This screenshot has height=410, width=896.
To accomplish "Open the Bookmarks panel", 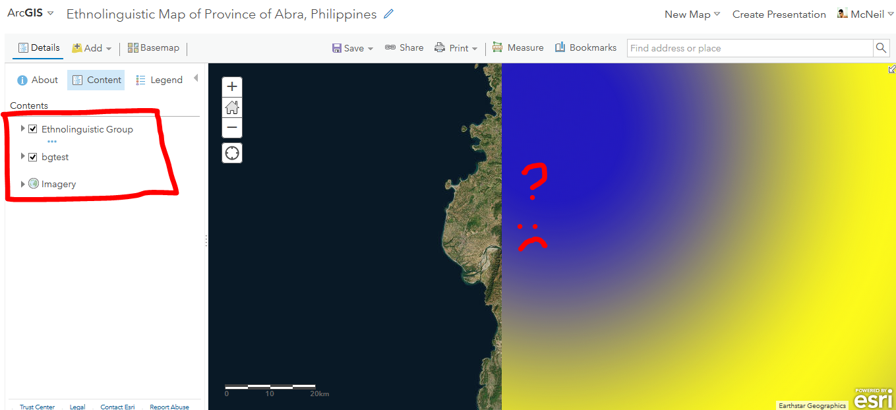I will [585, 48].
